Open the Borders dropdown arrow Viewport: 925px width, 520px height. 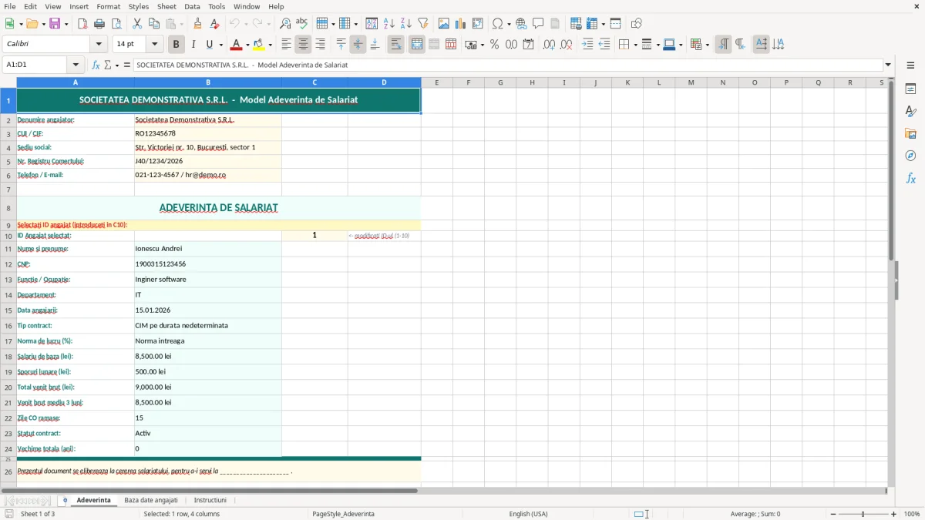635,45
